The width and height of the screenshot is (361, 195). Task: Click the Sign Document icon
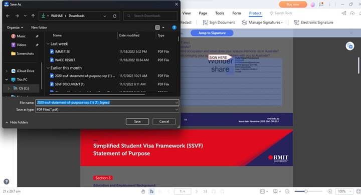pyautogui.click(x=205, y=22)
